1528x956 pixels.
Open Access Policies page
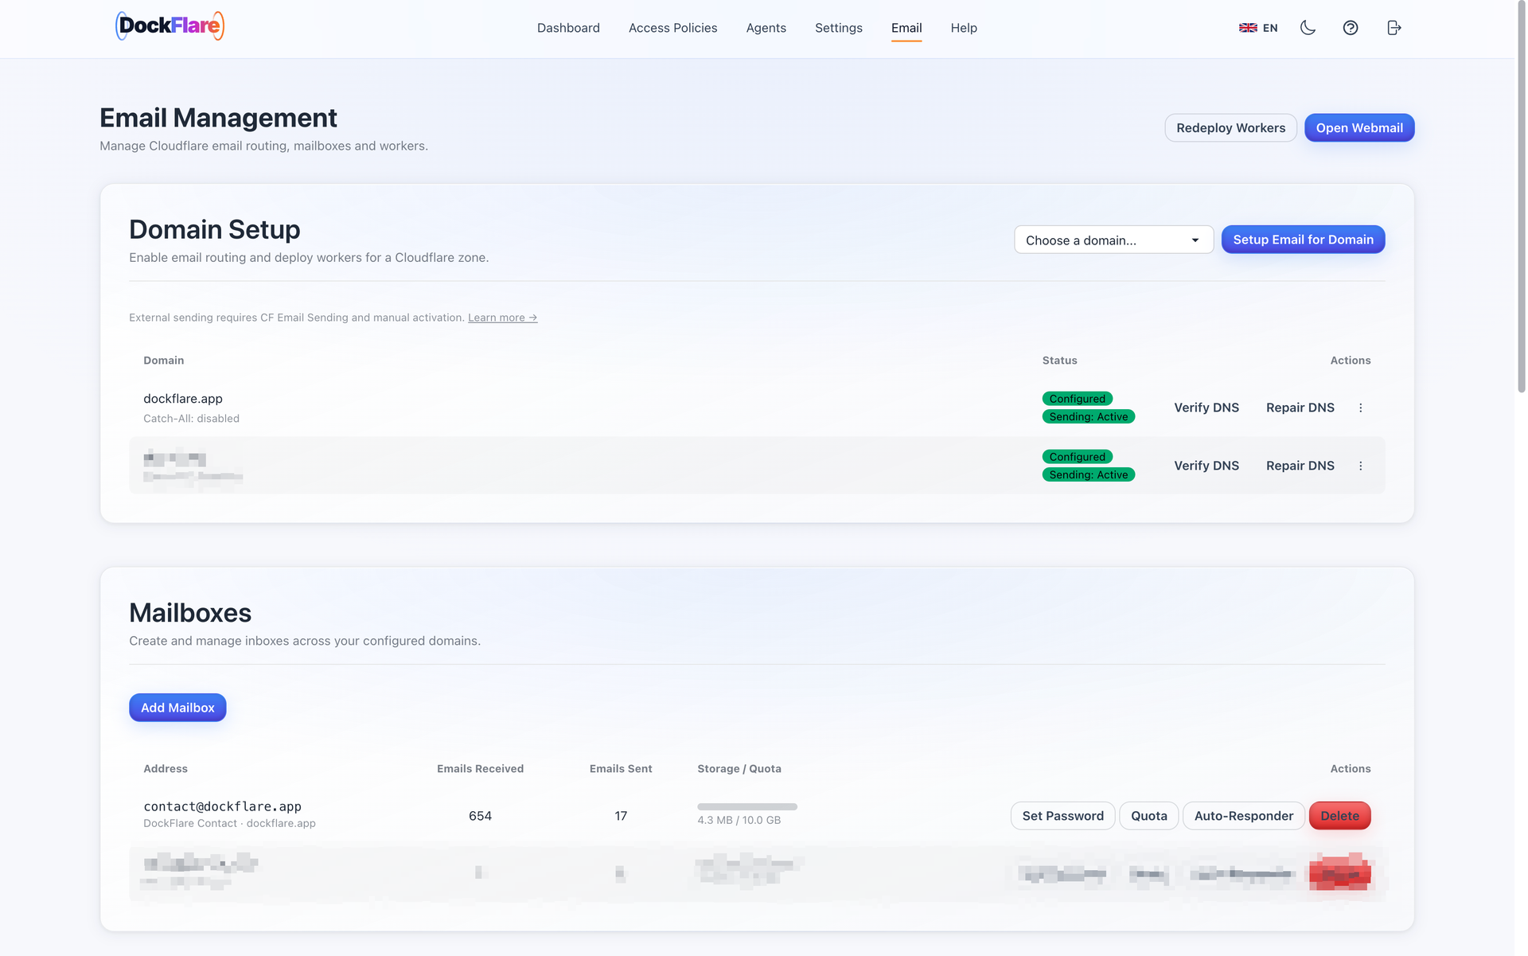click(x=672, y=28)
